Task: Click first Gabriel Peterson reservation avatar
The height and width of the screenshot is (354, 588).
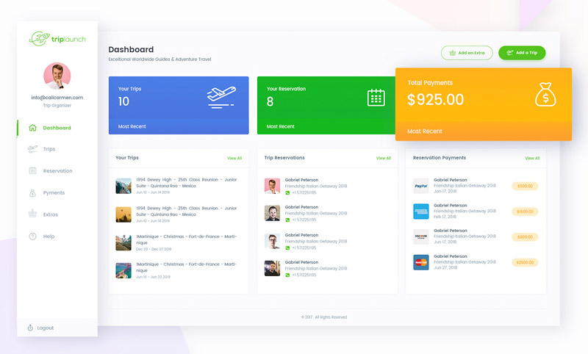Action: coord(272,186)
